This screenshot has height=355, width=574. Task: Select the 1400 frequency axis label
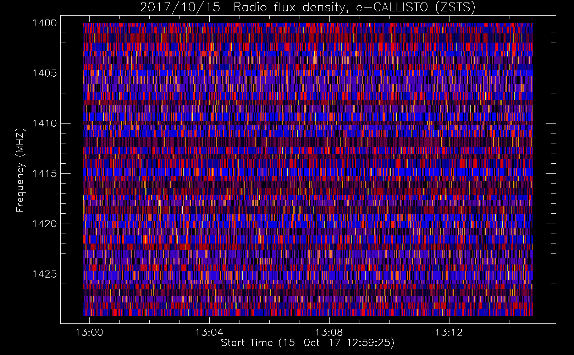point(44,23)
